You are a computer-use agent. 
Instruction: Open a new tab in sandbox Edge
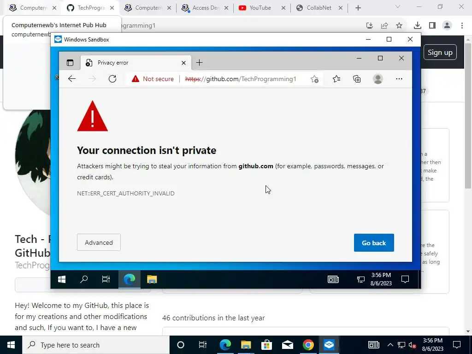pos(199,63)
